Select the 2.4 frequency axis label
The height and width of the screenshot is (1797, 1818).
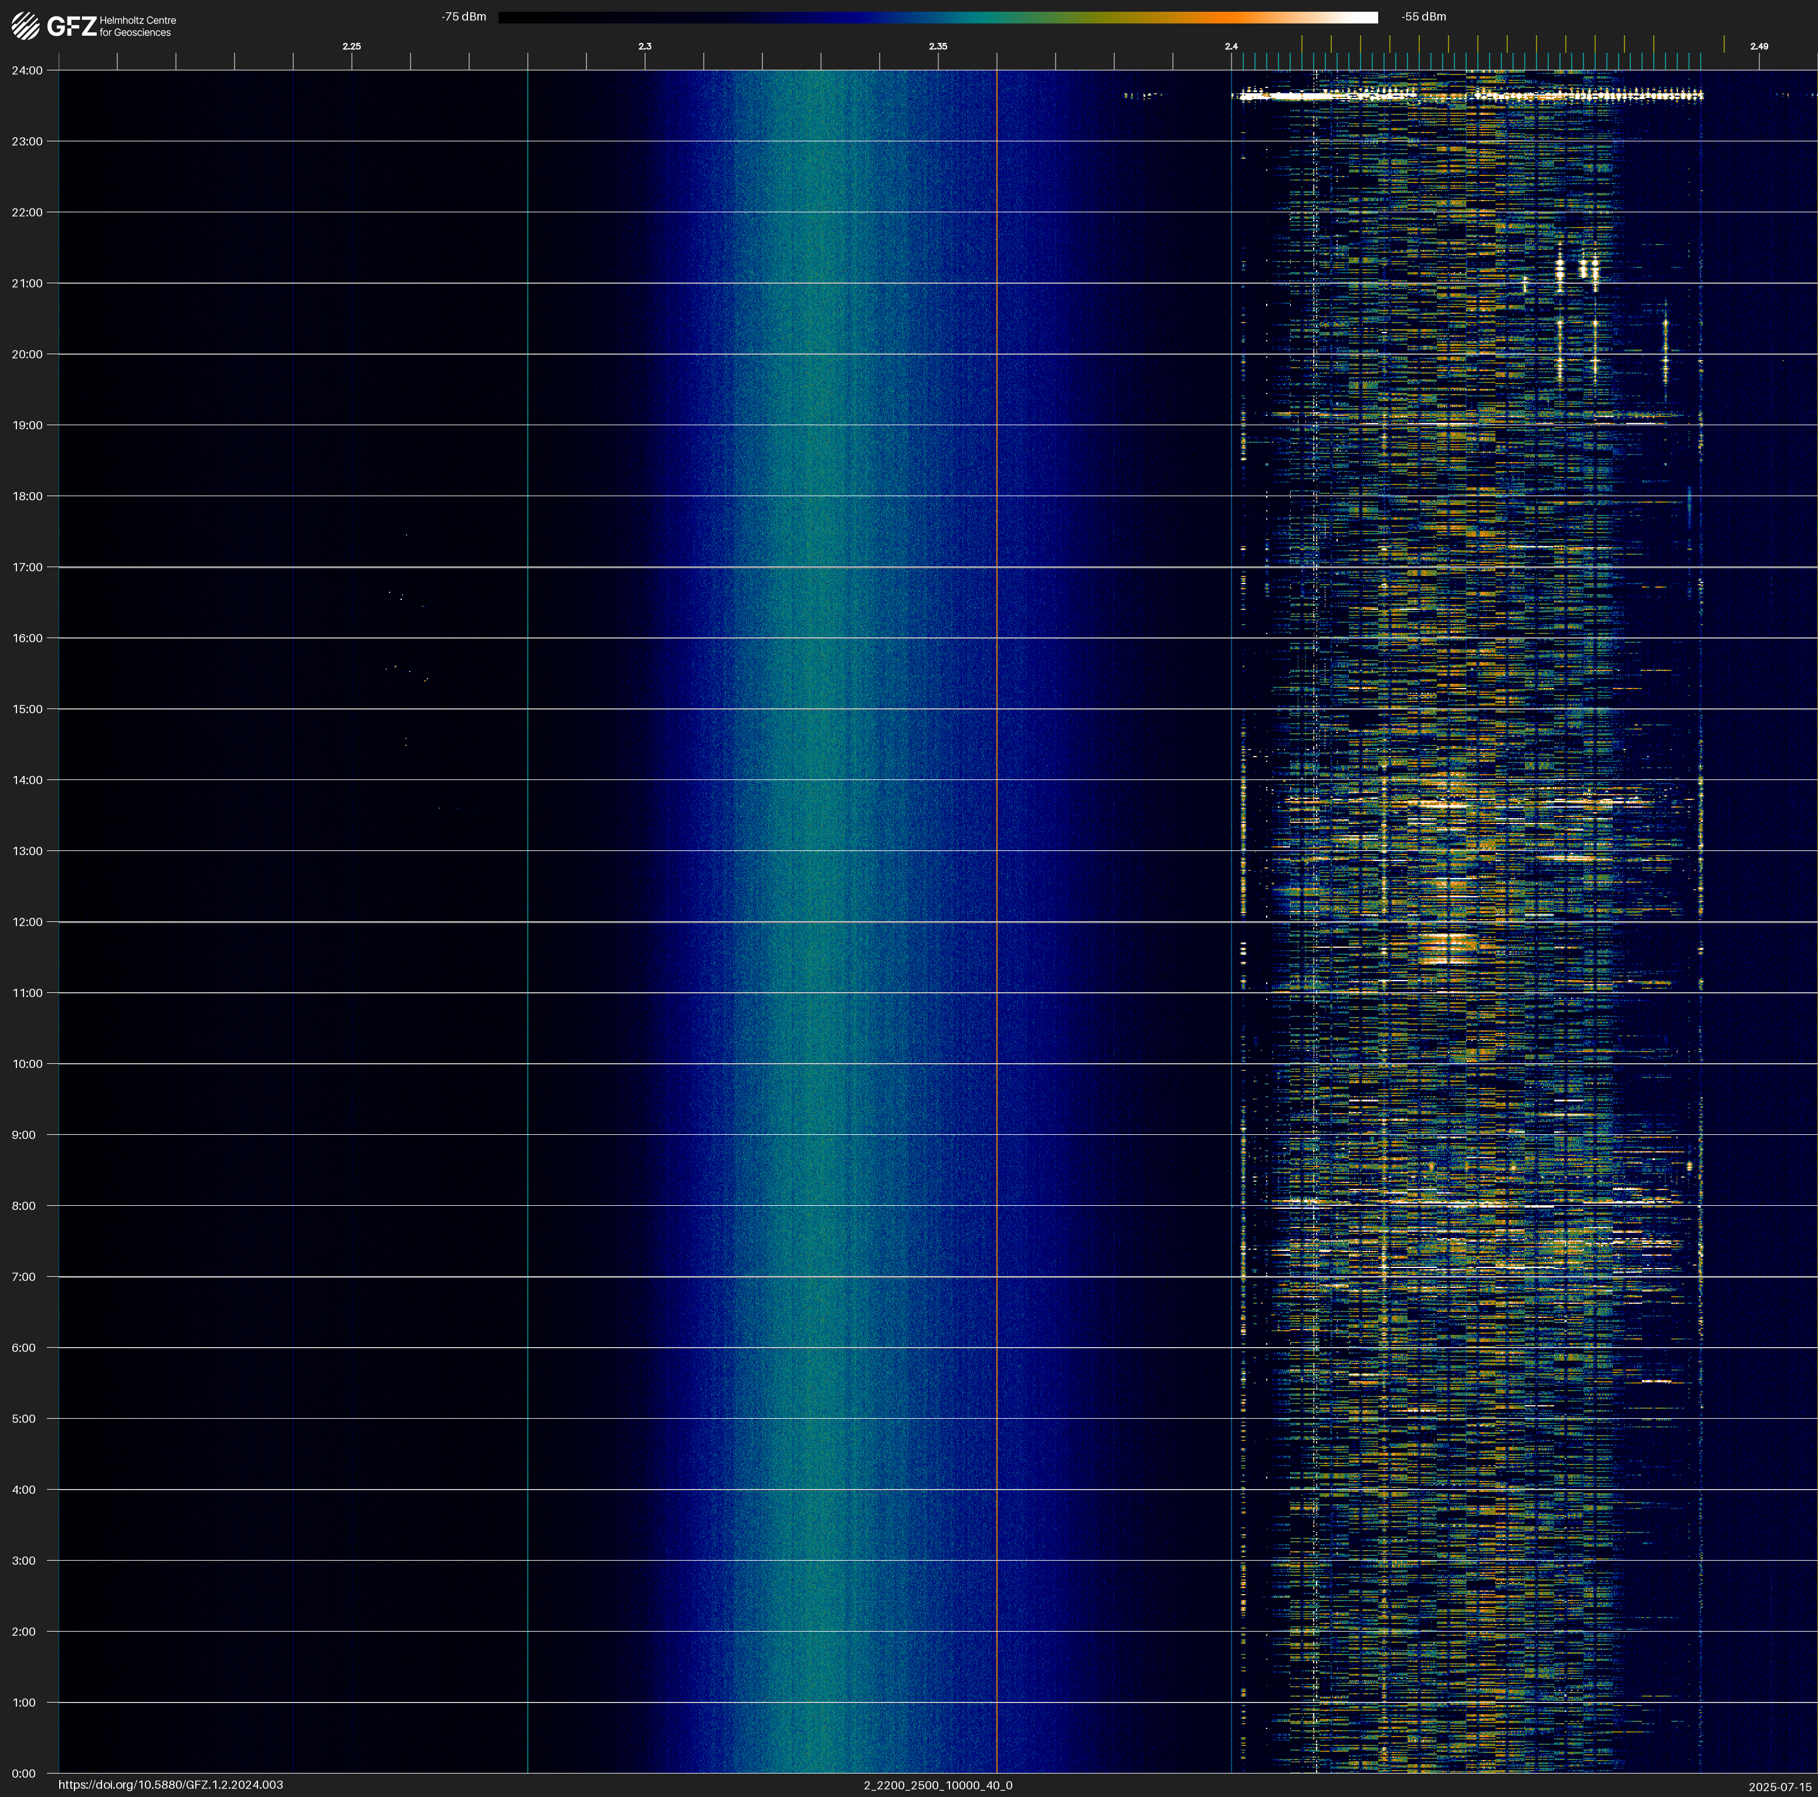click(1231, 46)
